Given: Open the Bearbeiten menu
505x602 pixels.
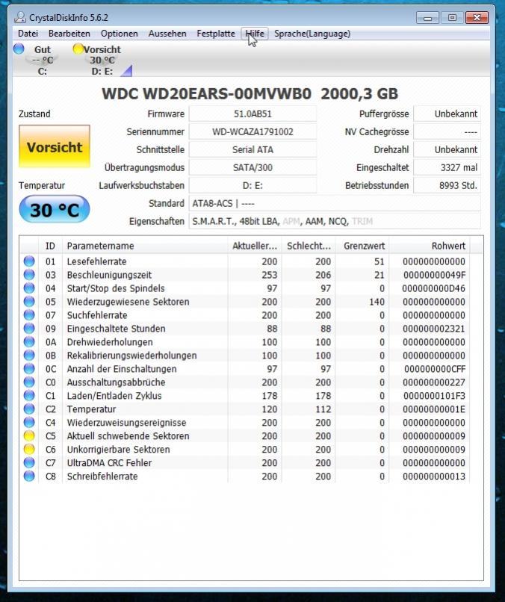Looking at the screenshot, I should click(69, 34).
